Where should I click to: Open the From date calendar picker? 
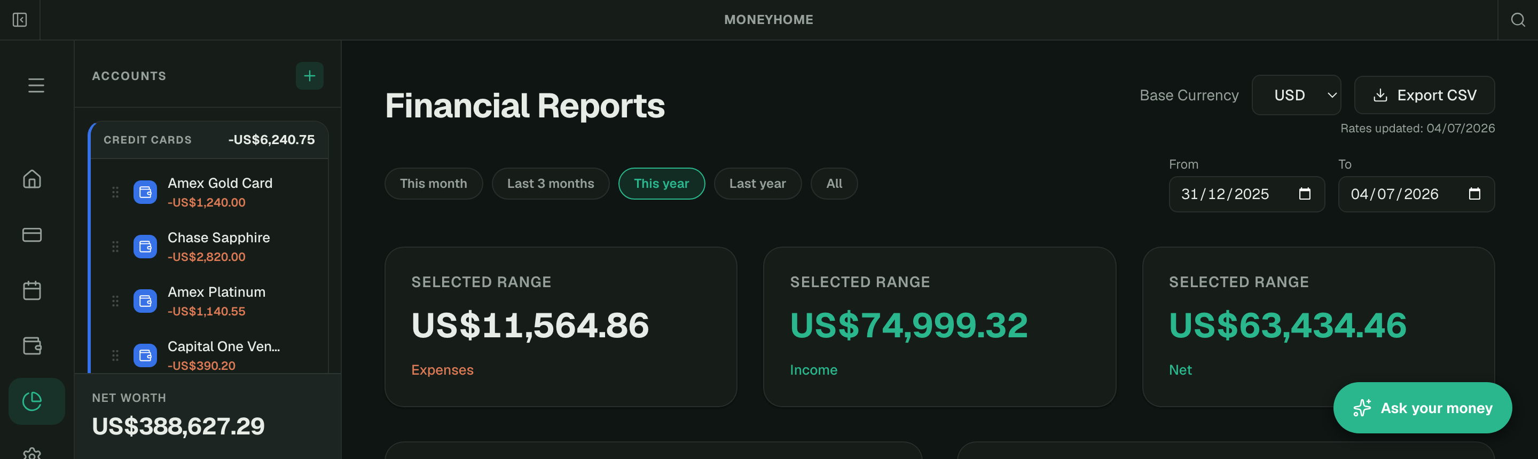[x=1305, y=194]
